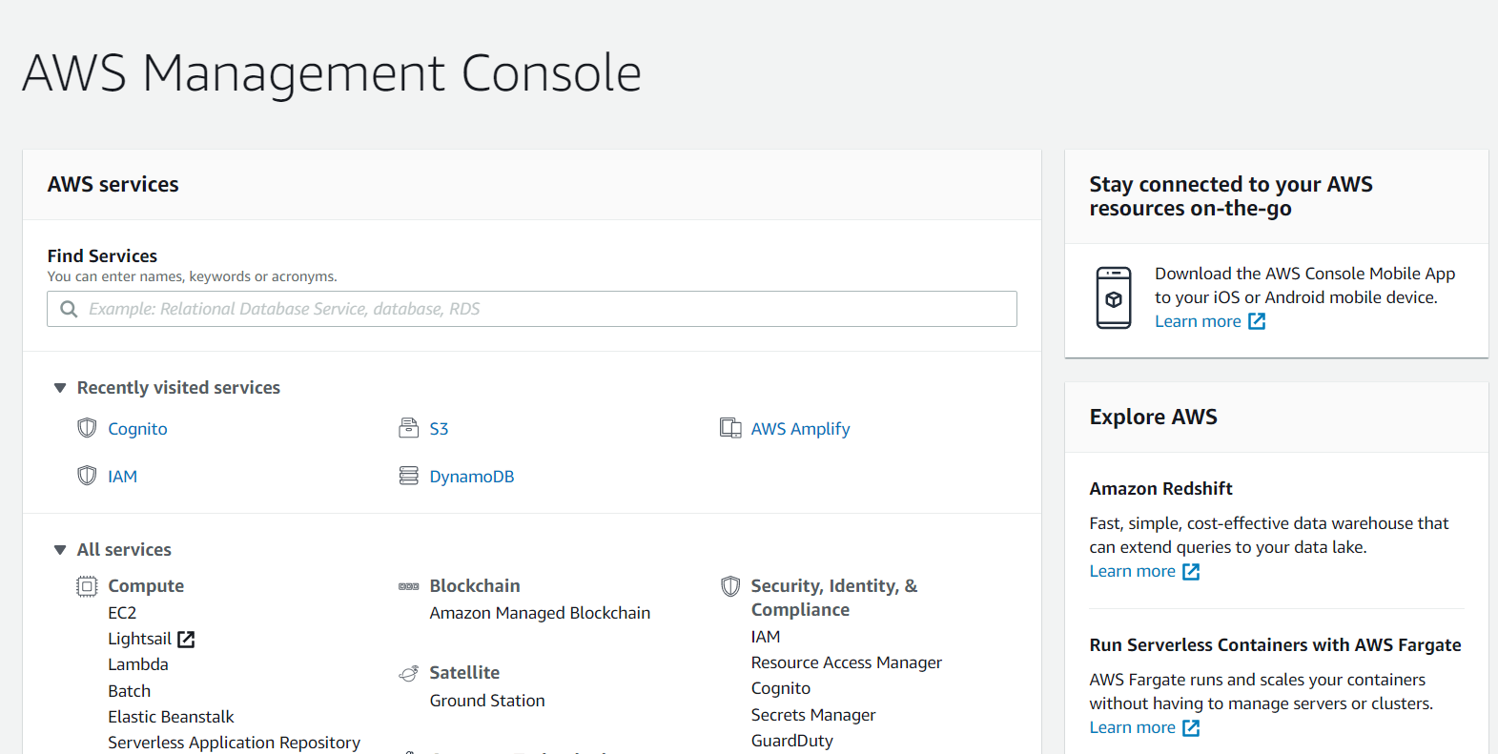
Task: Open Cognito under Security, Identity, & Compliance
Action: (x=780, y=688)
